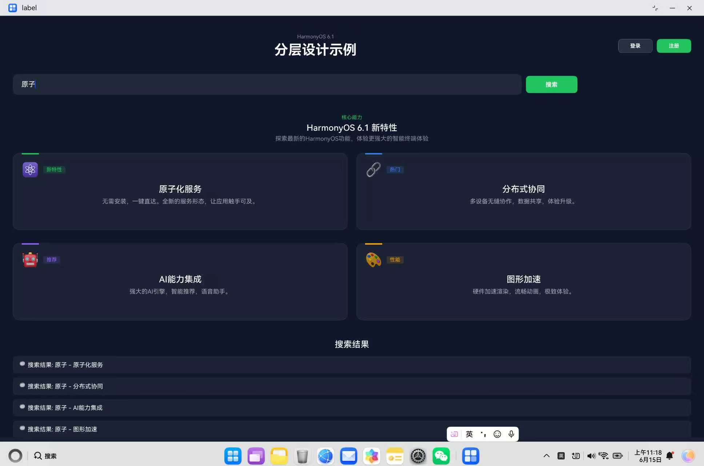The width and height of the screenshot is (704, 466).
Task: Click the 英 input method tray indicator
Action: click(561, 456)
